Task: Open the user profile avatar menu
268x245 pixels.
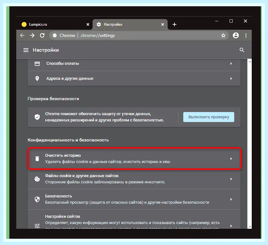Action: tap(236, 35)
